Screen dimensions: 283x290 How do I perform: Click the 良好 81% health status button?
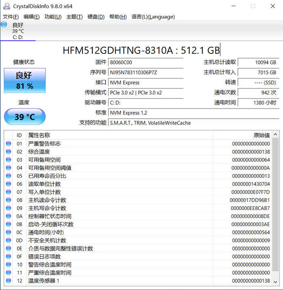point(25,80)
